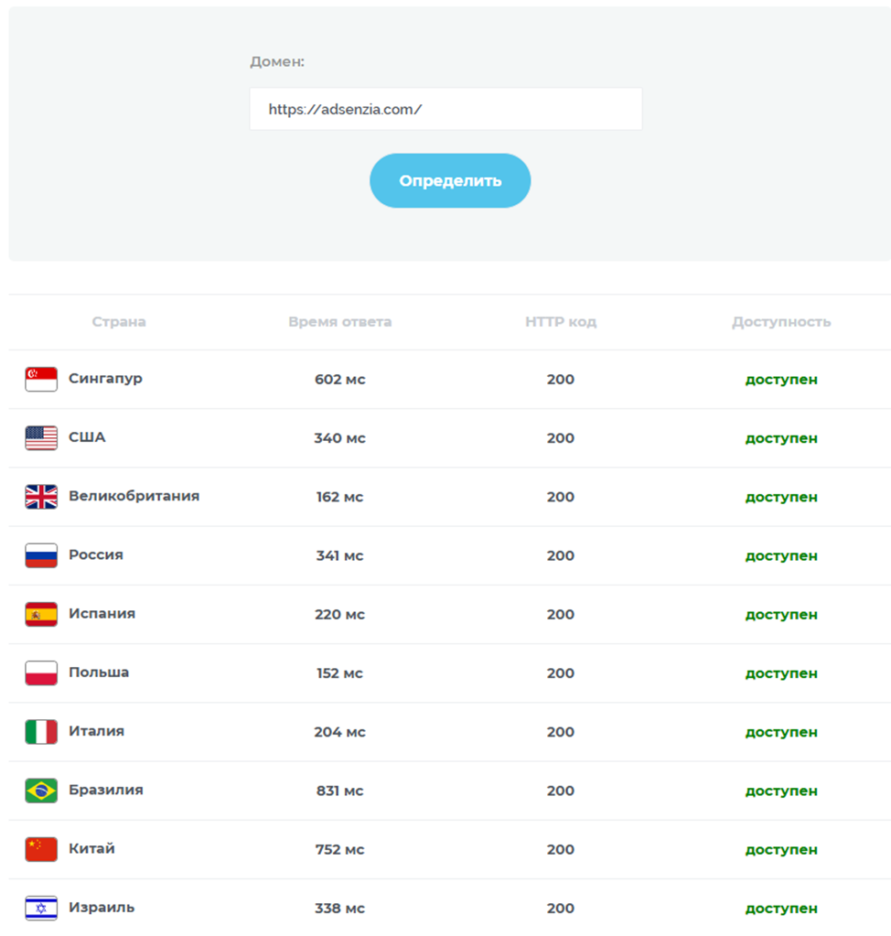This screenshot has height=936, width=891.
Task: Click the United Kingdom flag icon
Action: coord(41,497)
